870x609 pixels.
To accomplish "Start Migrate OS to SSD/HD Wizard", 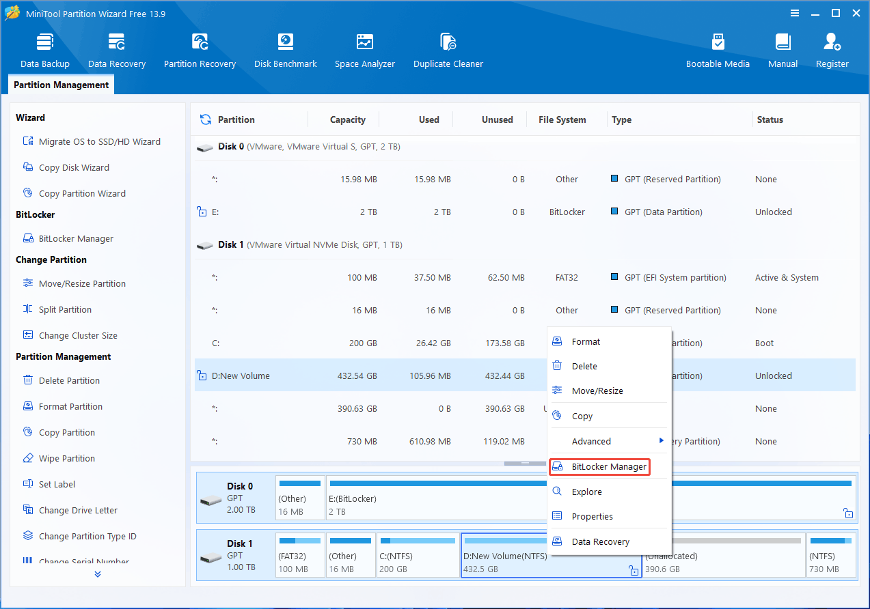I will pyautogui.click(x=92, y=141).
